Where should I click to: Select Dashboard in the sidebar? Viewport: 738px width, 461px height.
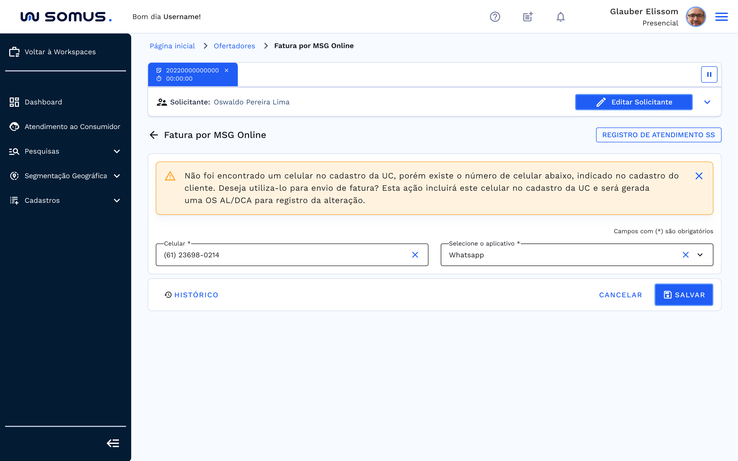tap(43, 102)
